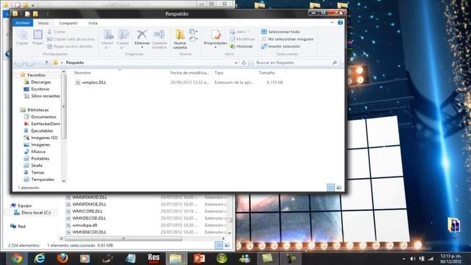Image resolution: width=471 pixels, height=265 pixels.
Task: Click Copiar ruta de acceso
Action: 71,39
